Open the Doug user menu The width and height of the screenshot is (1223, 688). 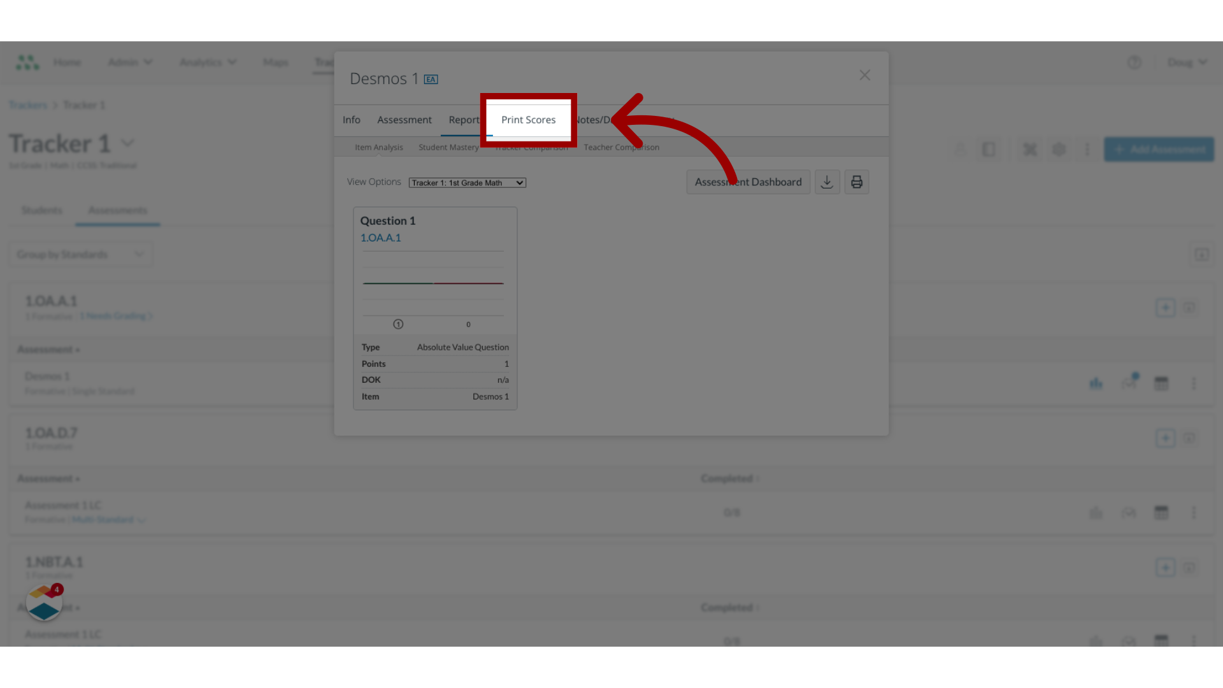(1187, 62)
